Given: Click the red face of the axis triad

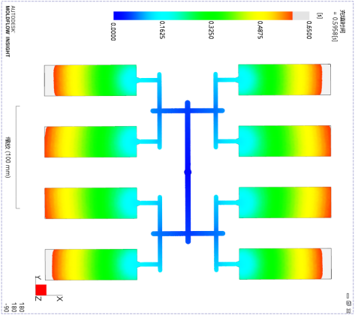Looking at the screenshot, I should (41, 290).
